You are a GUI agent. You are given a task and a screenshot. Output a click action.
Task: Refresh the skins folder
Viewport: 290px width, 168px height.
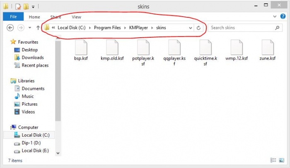tap(198, 28)
